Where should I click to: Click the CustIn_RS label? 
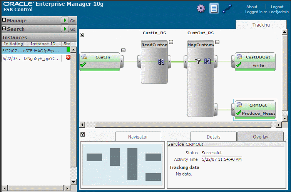click(x=154, y=33)
